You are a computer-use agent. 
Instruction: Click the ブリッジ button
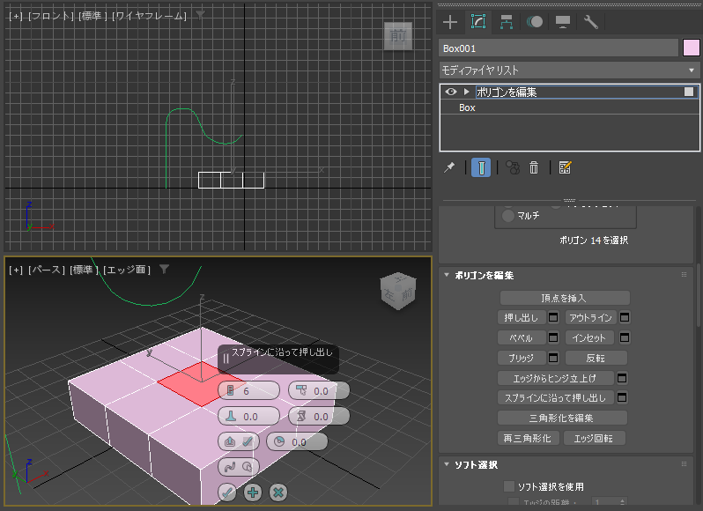coord(522,358)
